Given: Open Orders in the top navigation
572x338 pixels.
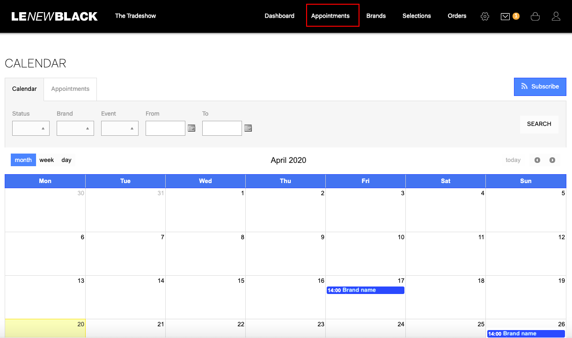Looking at the screenshot, I should tap(457, 16).
